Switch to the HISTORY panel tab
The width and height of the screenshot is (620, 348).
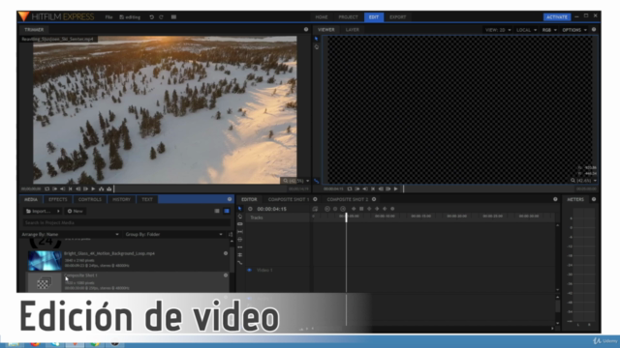[x=121, y=200]
